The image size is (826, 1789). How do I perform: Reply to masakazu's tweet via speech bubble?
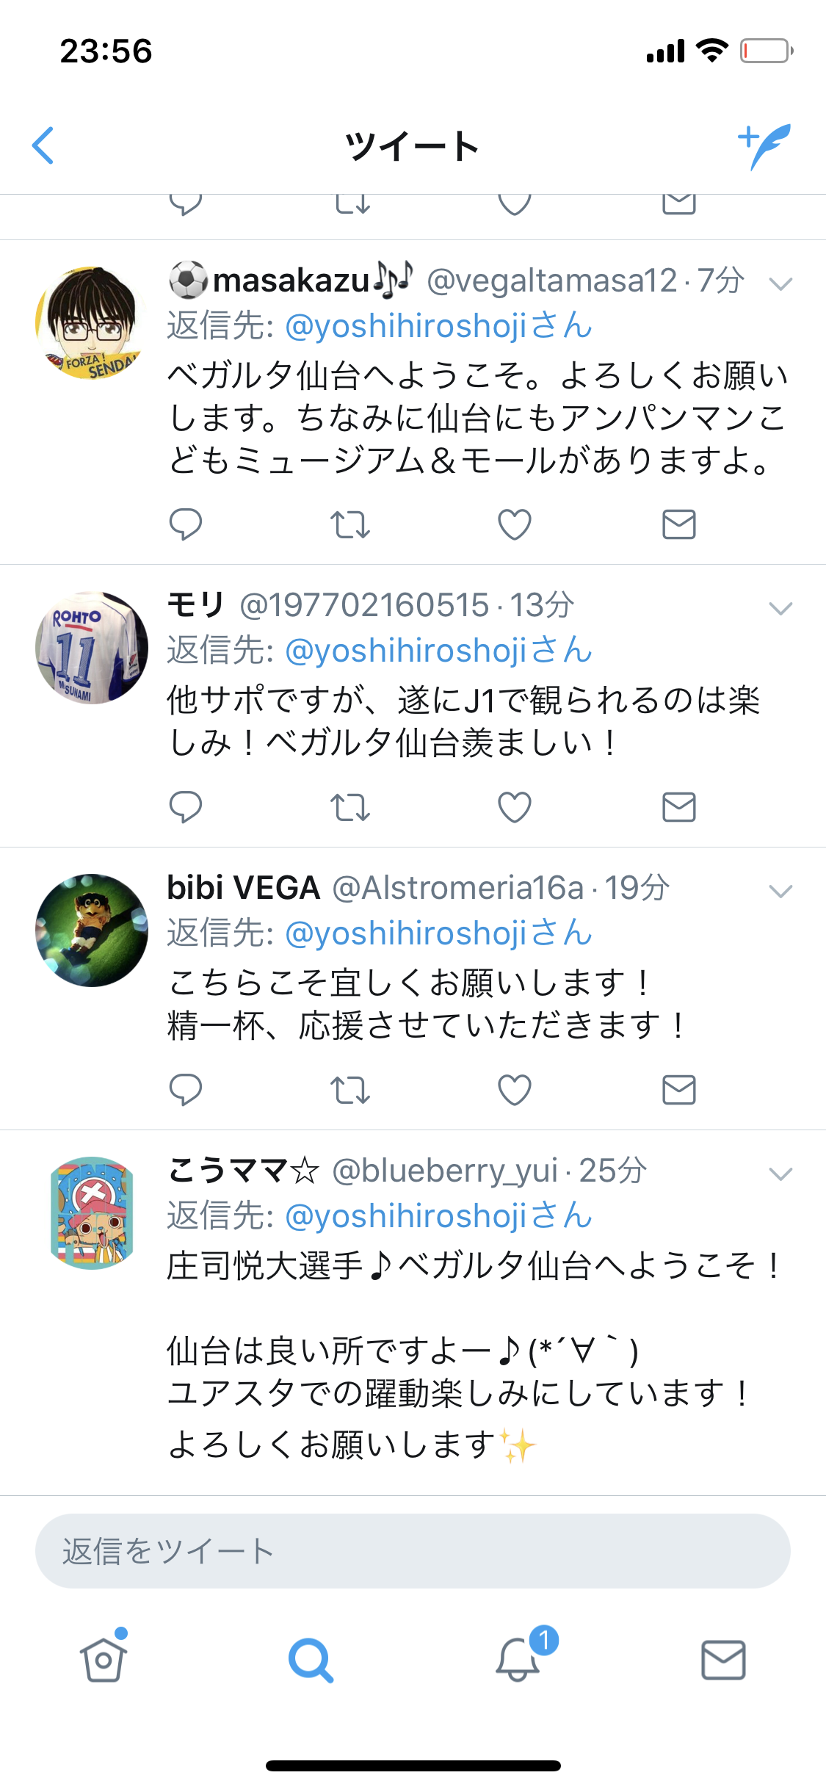coord(185,524)
